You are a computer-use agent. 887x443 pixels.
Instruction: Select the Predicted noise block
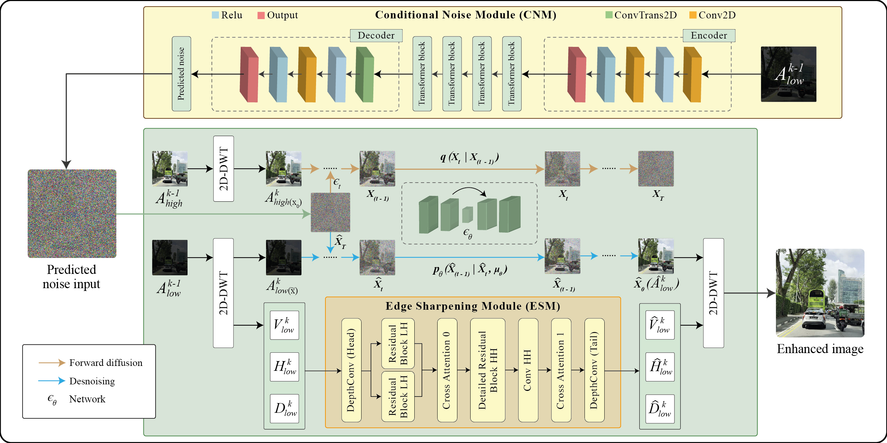181,74
